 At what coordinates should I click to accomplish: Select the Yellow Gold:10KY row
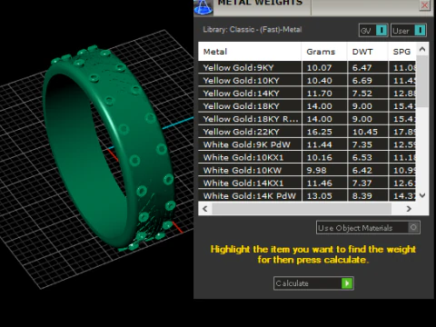click(x=307, y=81)
